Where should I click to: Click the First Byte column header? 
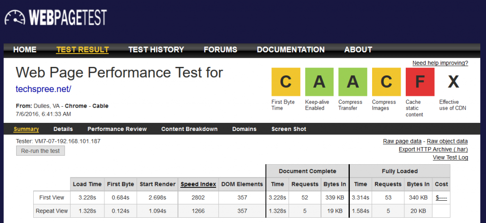pos(121,184)
